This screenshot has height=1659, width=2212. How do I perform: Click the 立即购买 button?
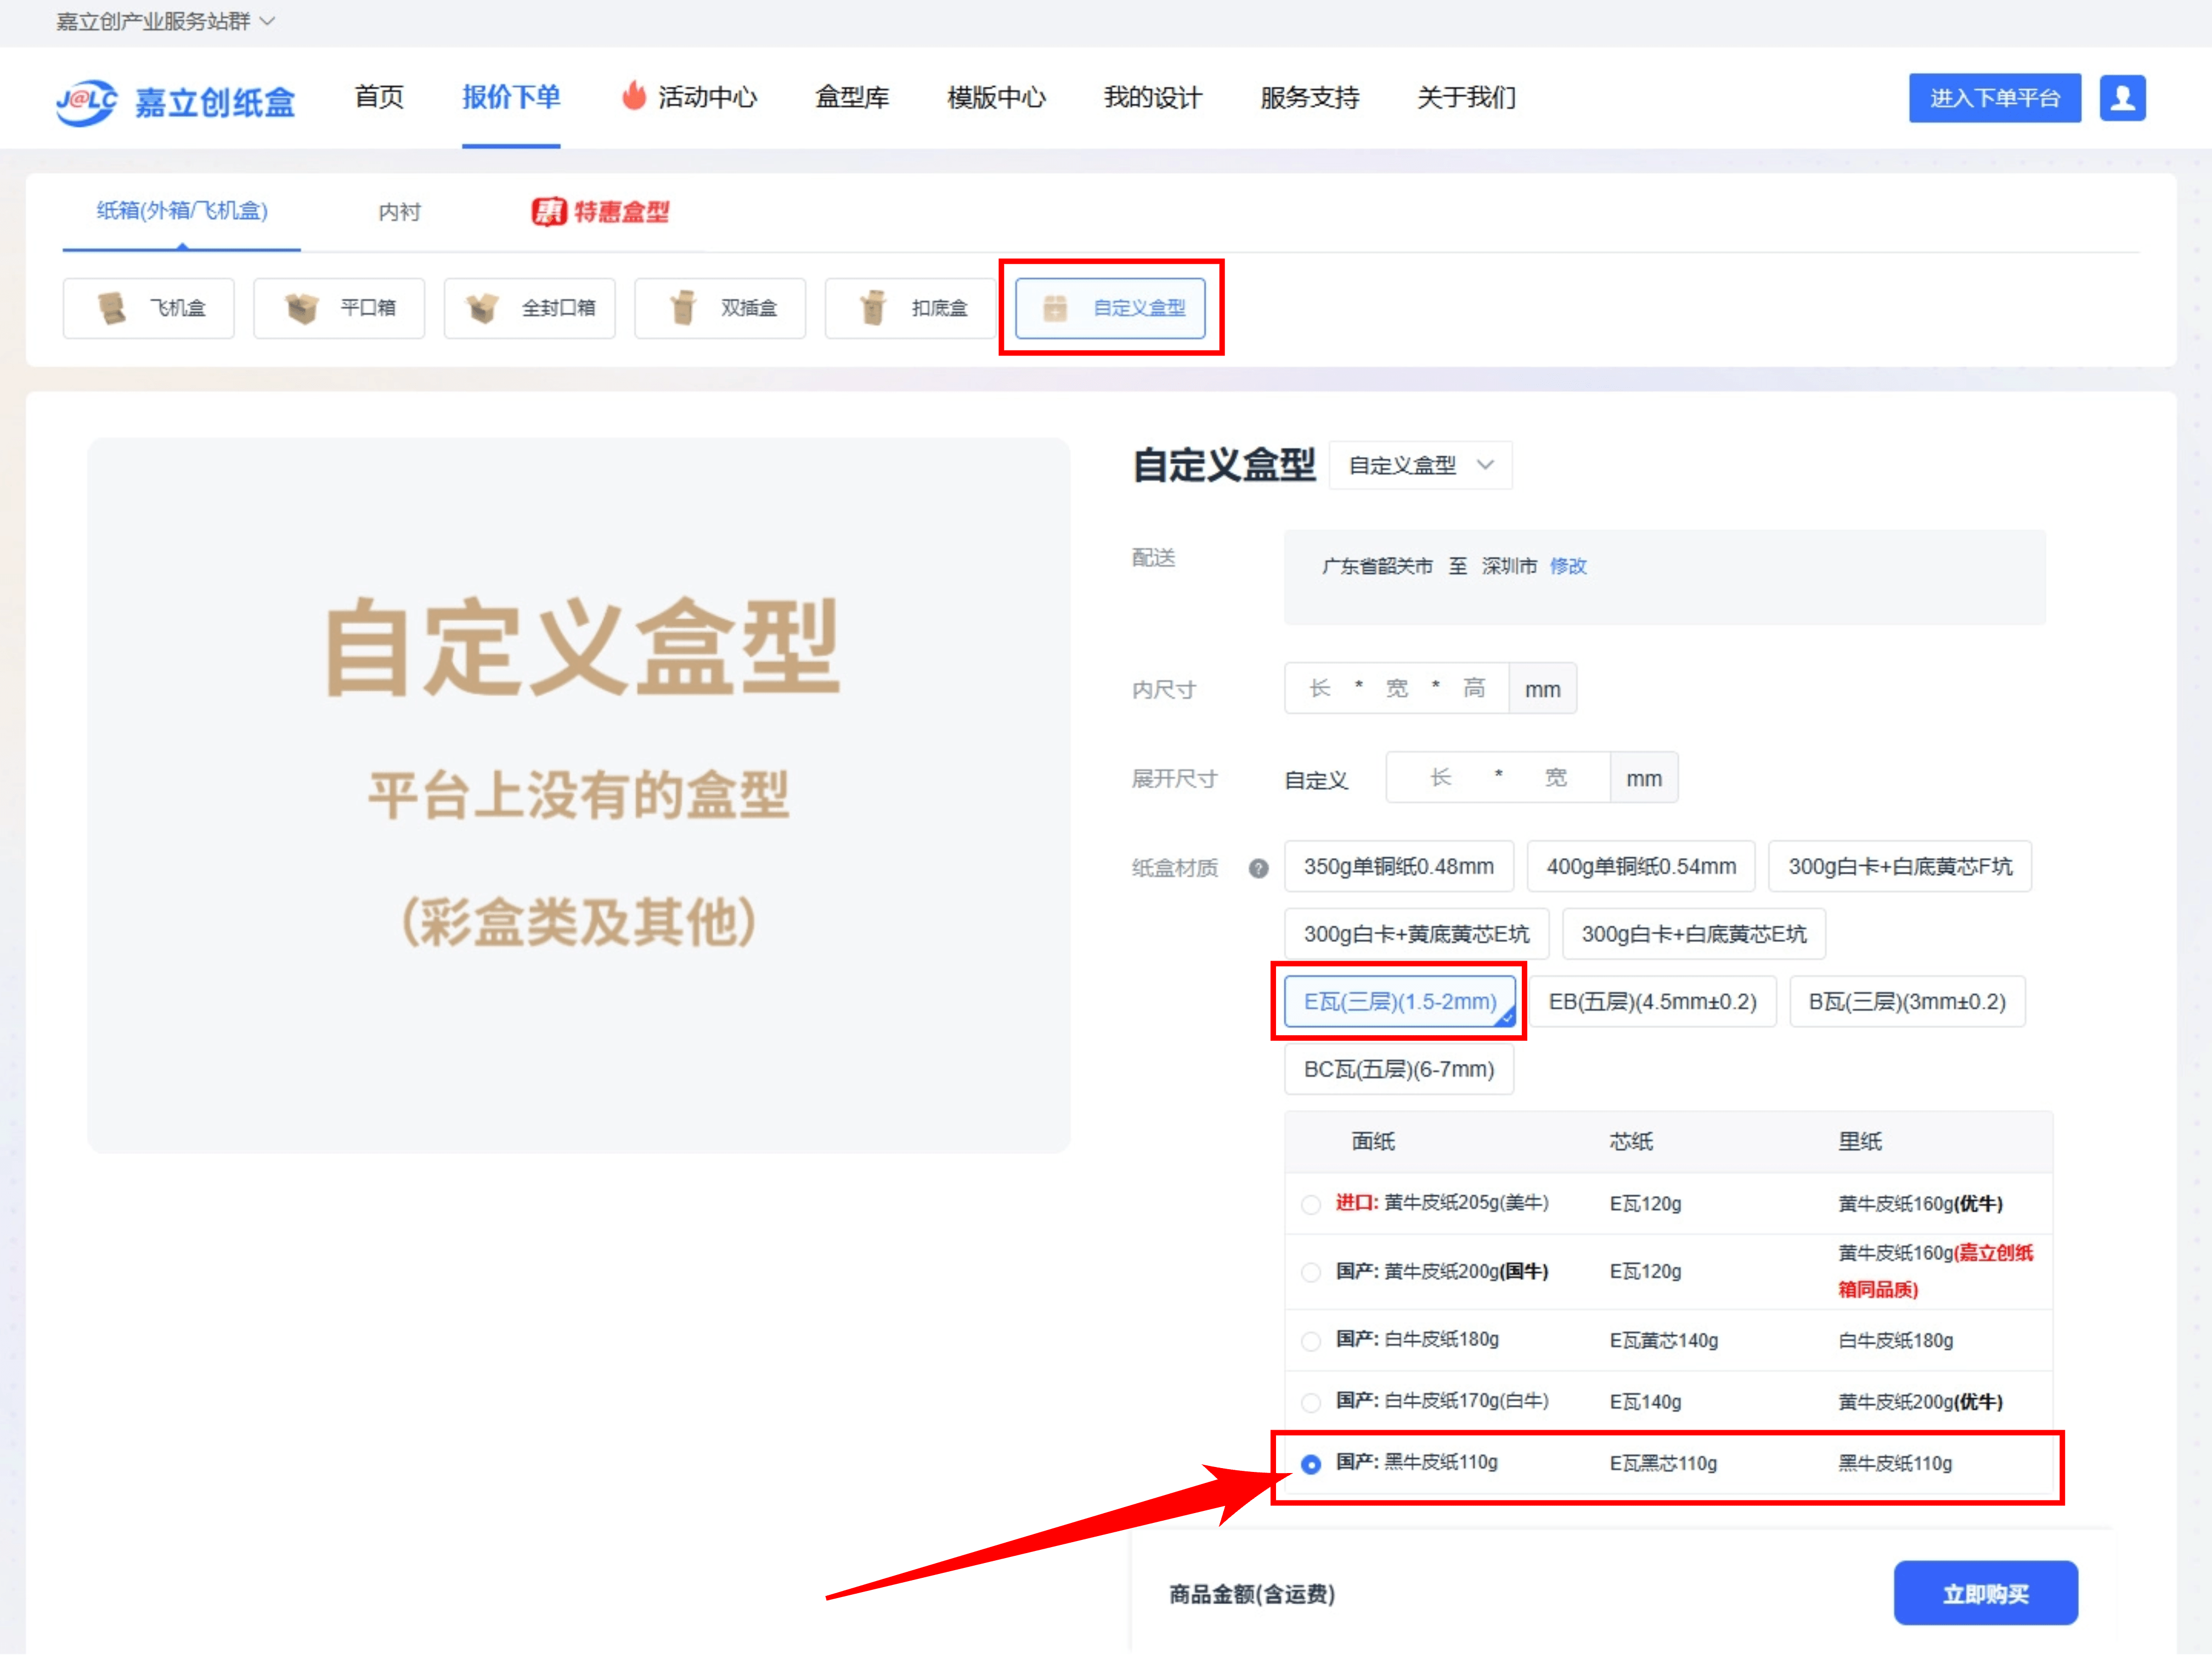point(1985,1593)
